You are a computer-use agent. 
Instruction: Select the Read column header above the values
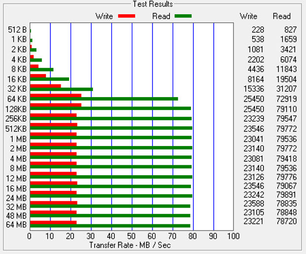tap(282, 16)
